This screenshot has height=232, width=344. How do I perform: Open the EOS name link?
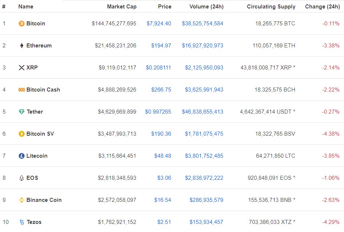click(x=32, y=178)
